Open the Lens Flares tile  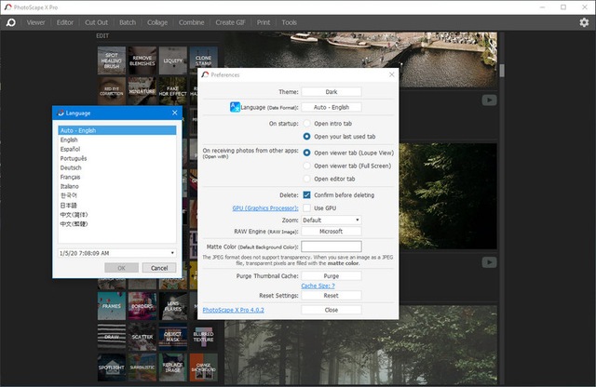point(172,305)
